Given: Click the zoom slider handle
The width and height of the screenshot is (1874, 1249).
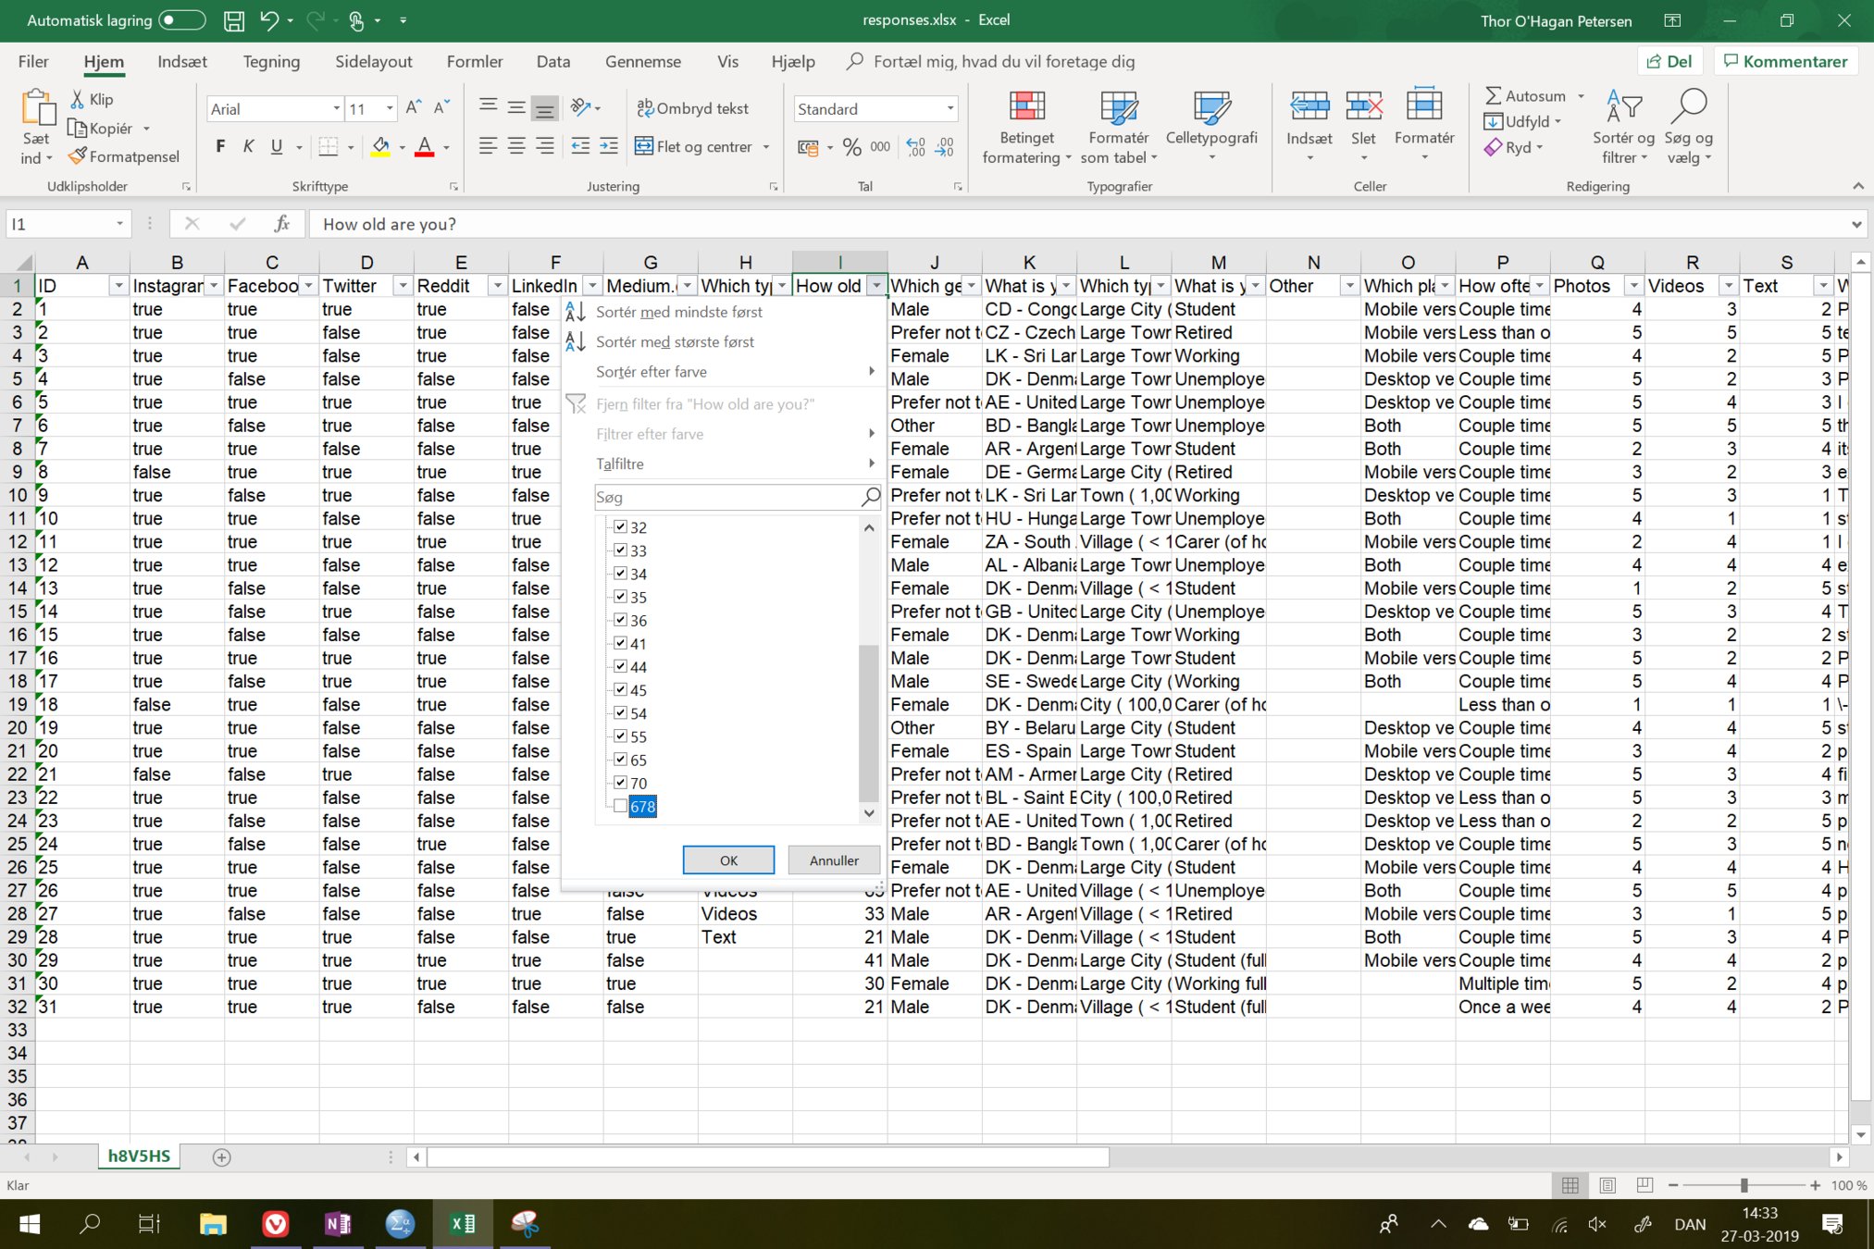Looking at the screenshot, I should tap(1744, 1185).
